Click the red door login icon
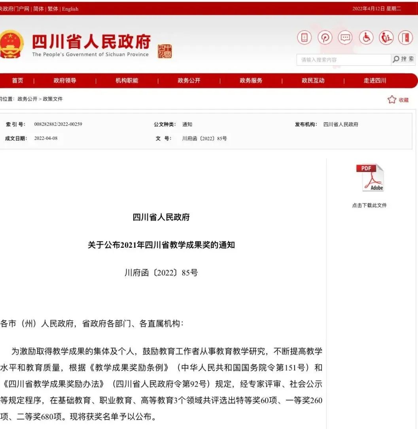 point(405,38)
